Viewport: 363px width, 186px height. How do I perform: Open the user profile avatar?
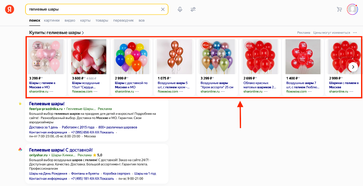pyautogui.click(x=352, y=9)
